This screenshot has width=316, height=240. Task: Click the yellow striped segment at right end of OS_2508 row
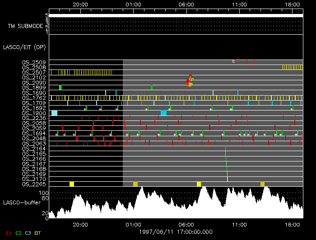coord(288,67)
